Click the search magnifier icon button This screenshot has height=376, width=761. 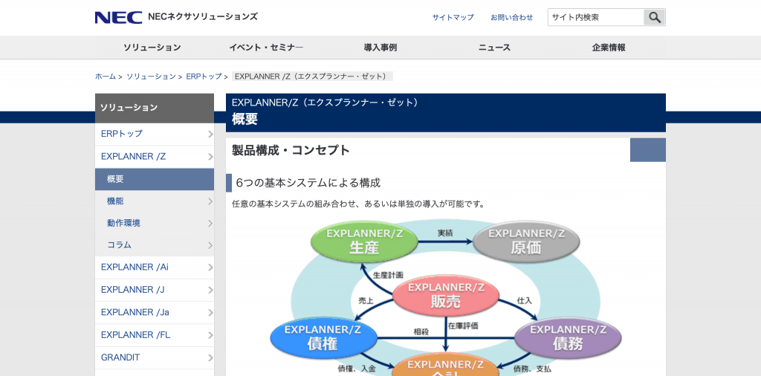pos(655,18)
